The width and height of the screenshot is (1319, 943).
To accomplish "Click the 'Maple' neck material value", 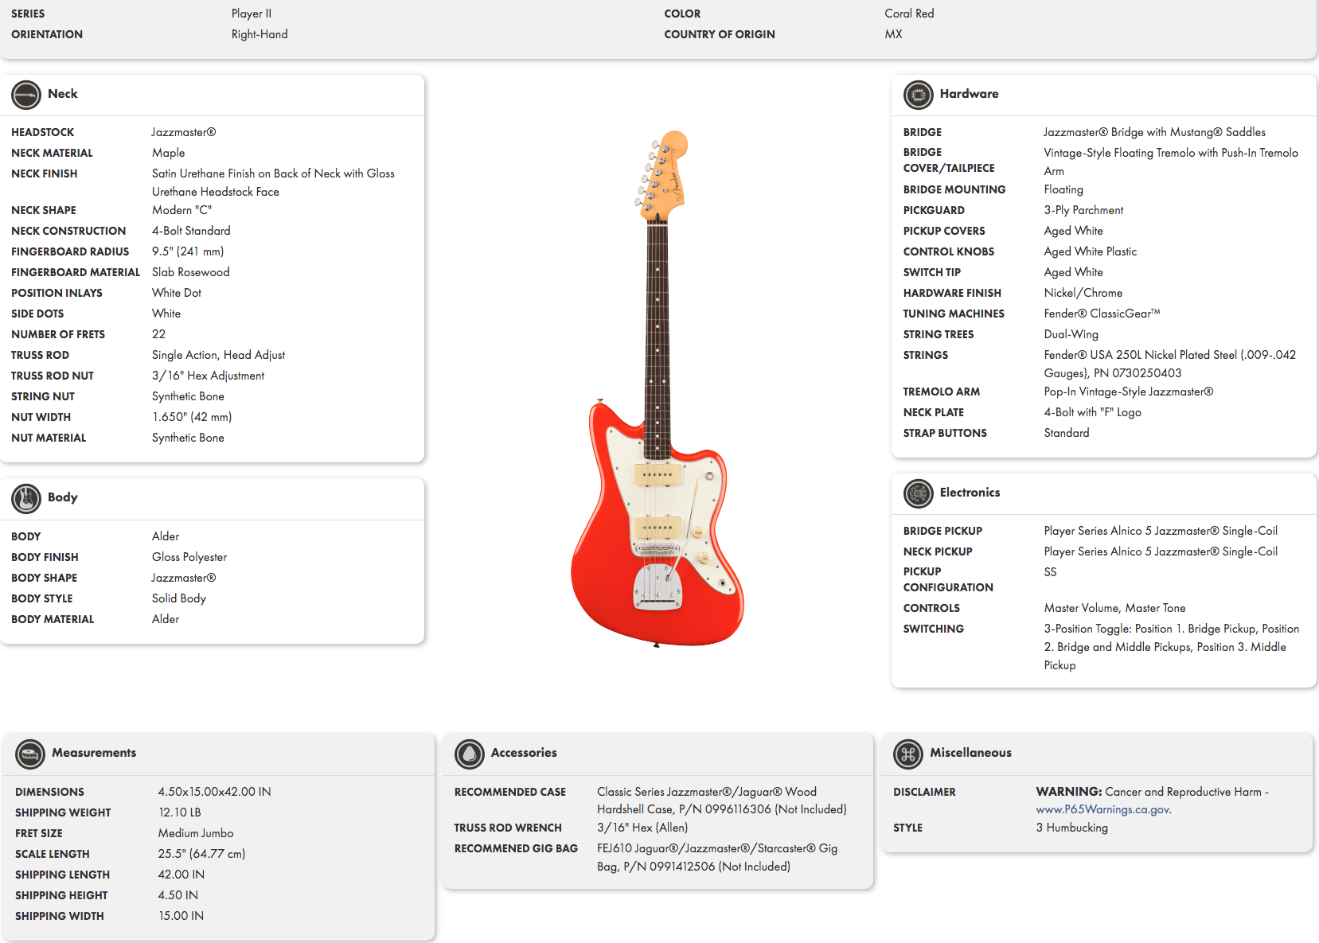I will pyautogui.click(x=168, y=153).
